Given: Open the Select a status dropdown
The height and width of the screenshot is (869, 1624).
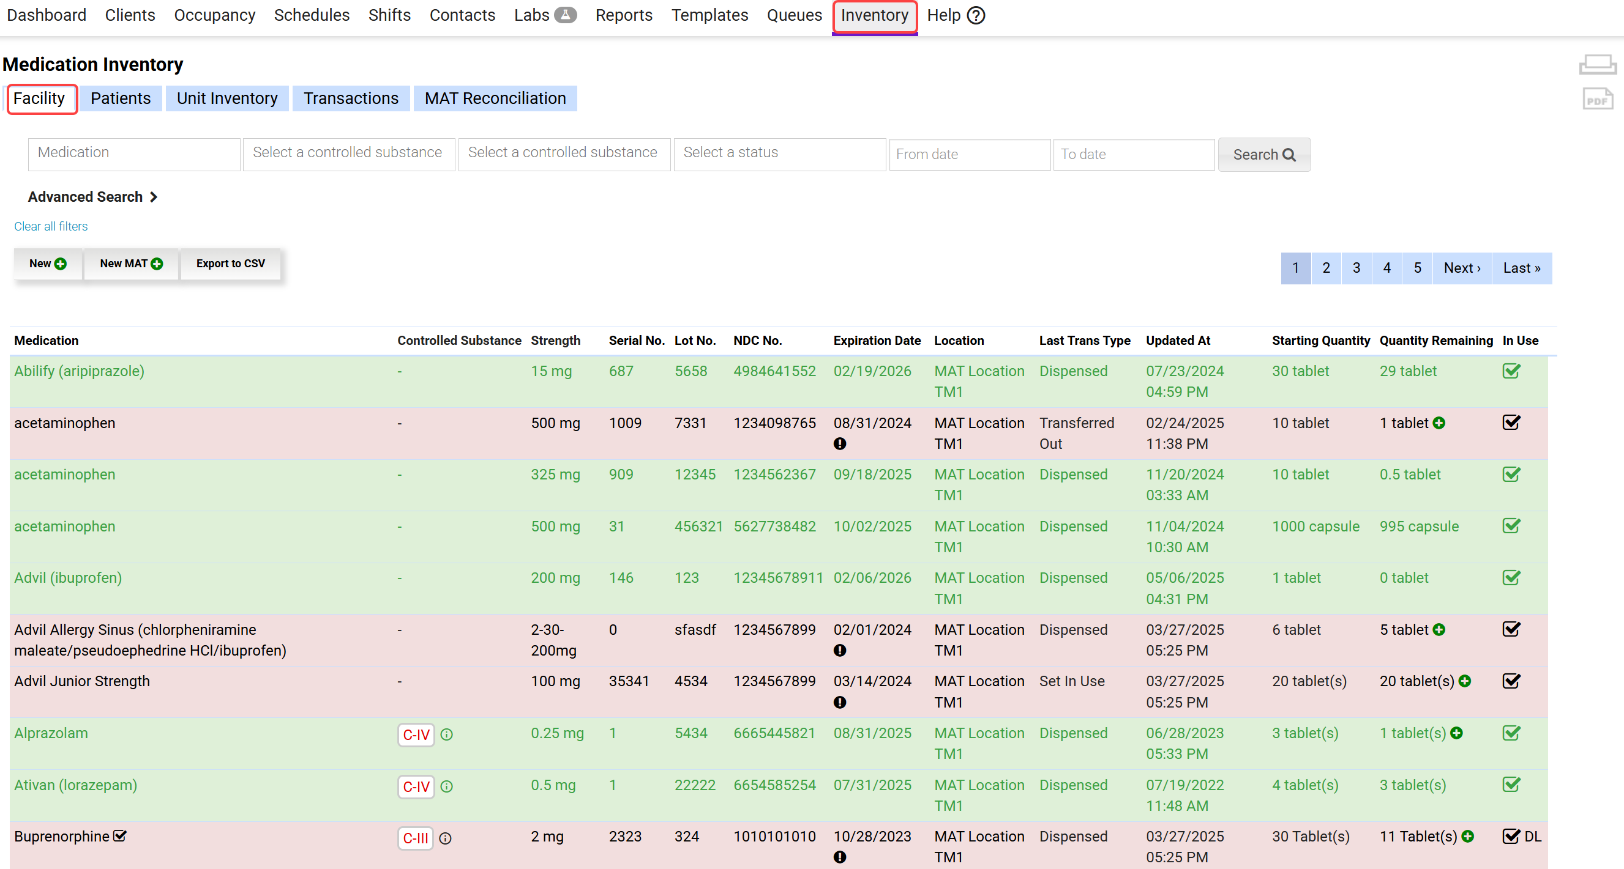Looking at the screenshot, I should [x=779, y=154].
